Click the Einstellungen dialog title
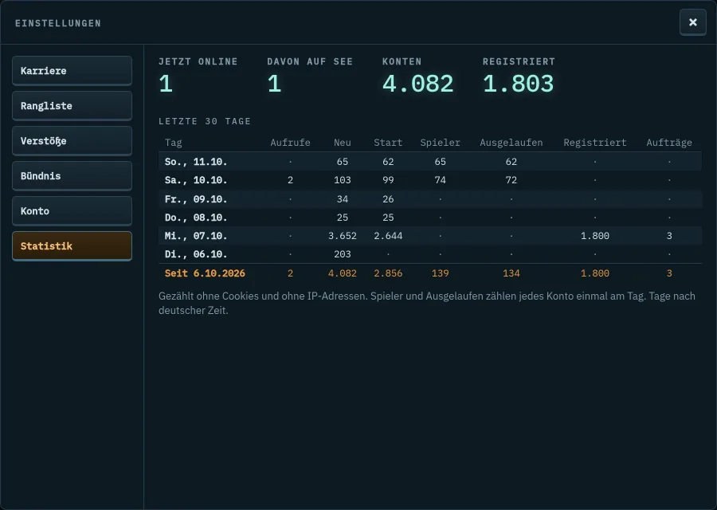This screenshot has width=717, height=510. point(58,23)
